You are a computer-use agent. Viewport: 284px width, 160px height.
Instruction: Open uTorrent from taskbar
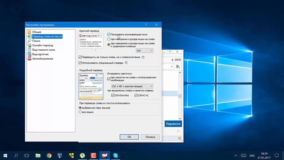(83, 156)
